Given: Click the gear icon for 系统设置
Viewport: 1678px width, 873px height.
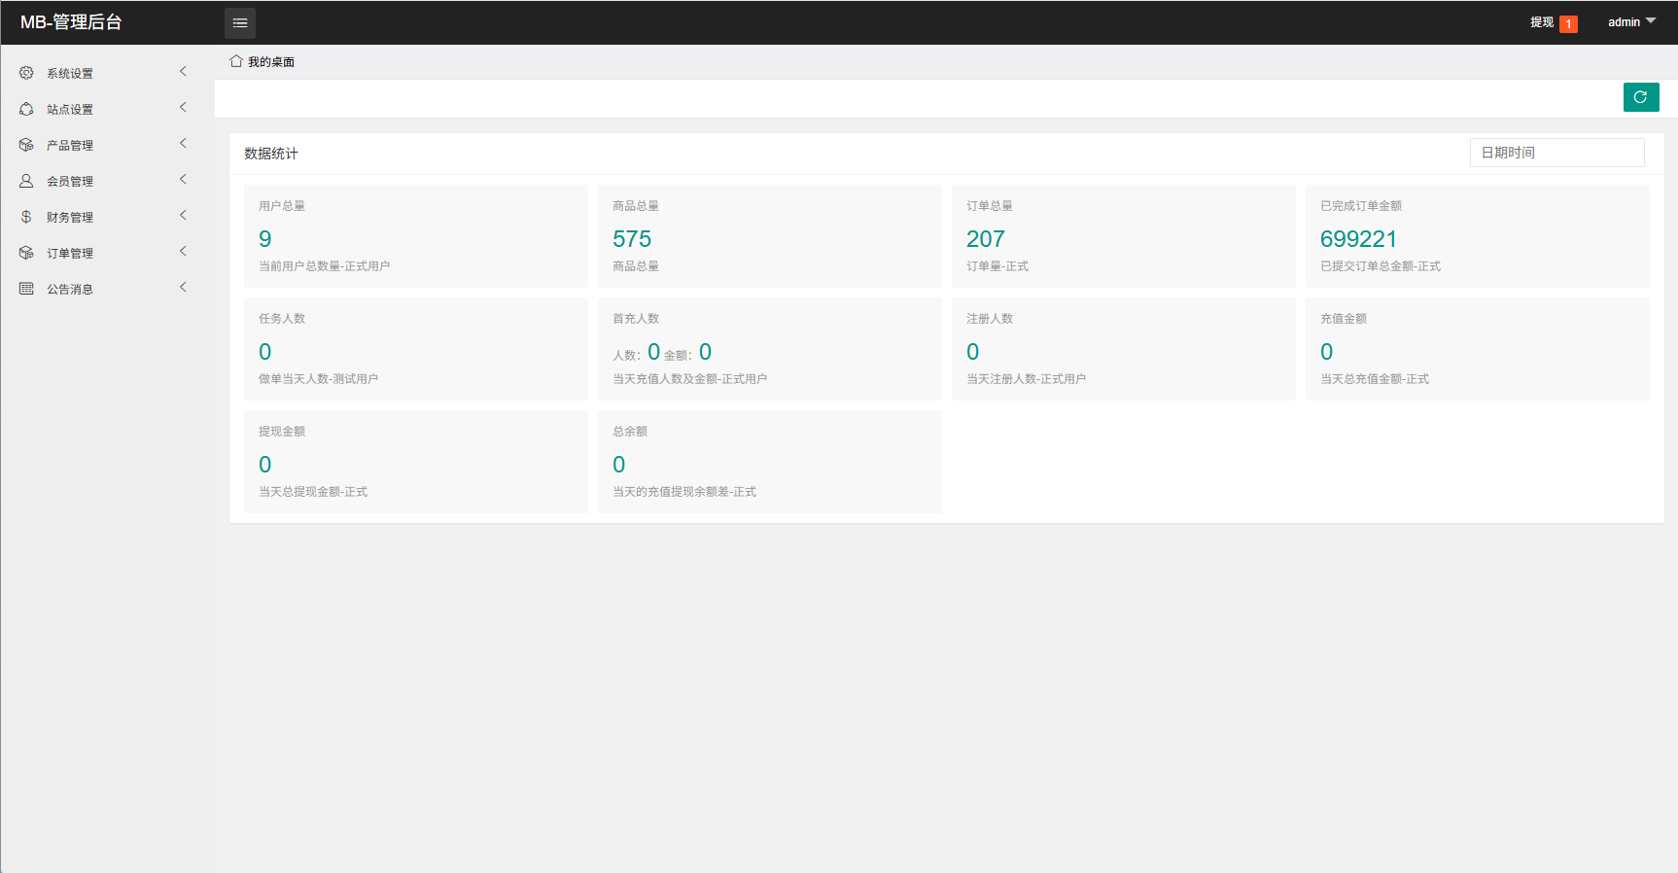Looking at the screenshot, I should (x=26, y=73).
